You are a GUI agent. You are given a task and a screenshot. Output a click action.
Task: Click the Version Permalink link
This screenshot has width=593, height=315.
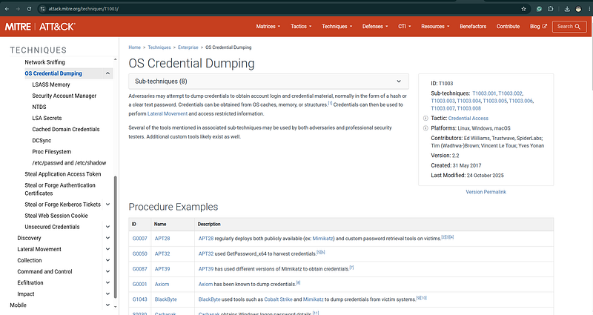pos(486,192)
